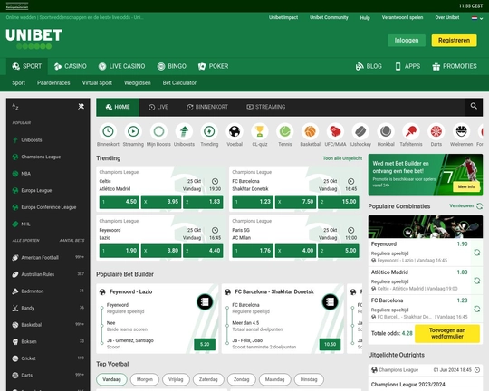Open the CL-quiz trophy icon
489x391 pixels.
pyautogui.click(x=260, y=131)
